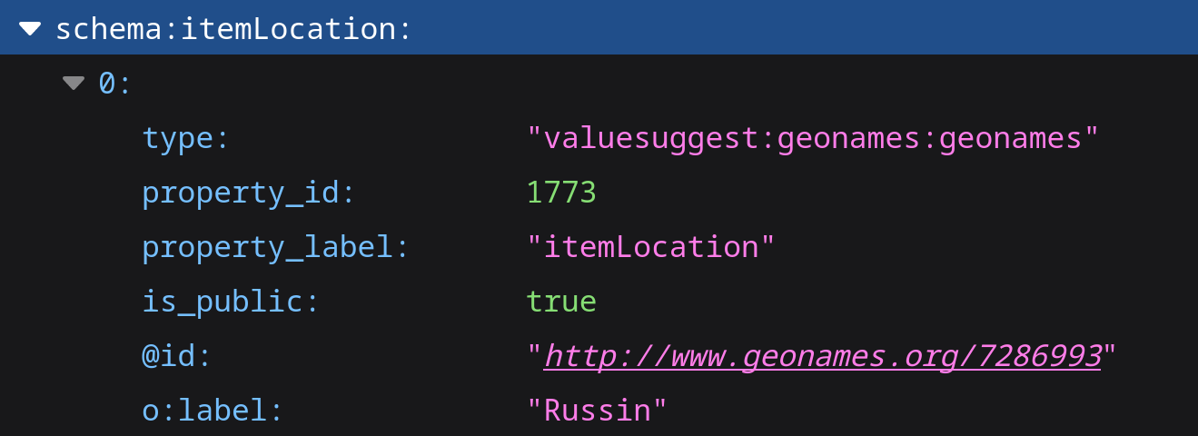Open the geonames.org/7286993 link

tap(823, 356)
